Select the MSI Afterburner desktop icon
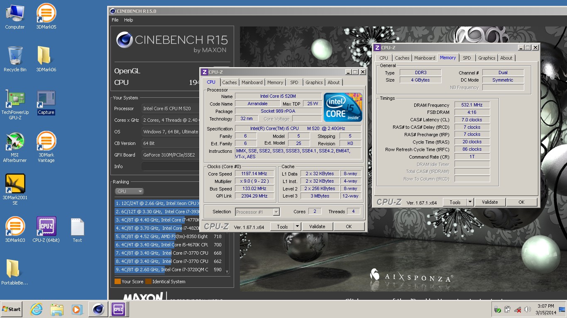Screen dimensions: 567x318 tap(15, 148)
